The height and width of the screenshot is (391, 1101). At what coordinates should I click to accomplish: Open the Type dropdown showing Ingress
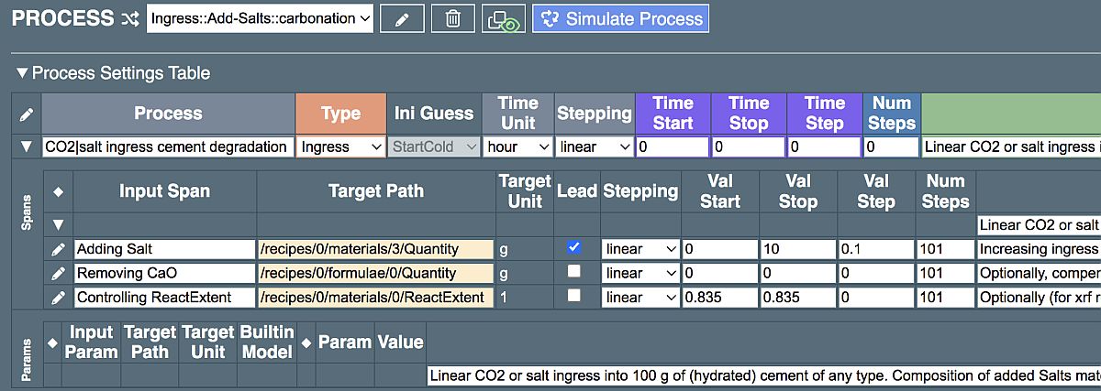(x=339, y=147)
